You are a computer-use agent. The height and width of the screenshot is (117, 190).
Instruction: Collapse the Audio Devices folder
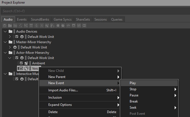5,31
